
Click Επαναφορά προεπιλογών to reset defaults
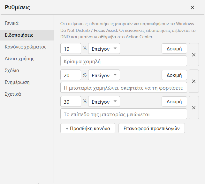(152, 128)
